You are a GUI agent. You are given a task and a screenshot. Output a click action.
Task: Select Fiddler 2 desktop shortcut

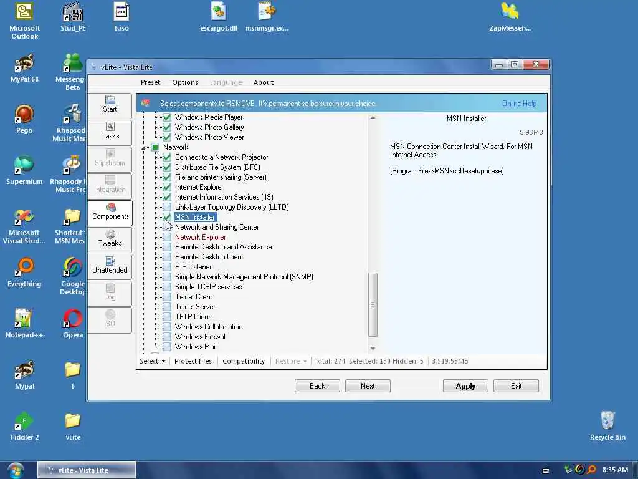[x=24, y=426]
